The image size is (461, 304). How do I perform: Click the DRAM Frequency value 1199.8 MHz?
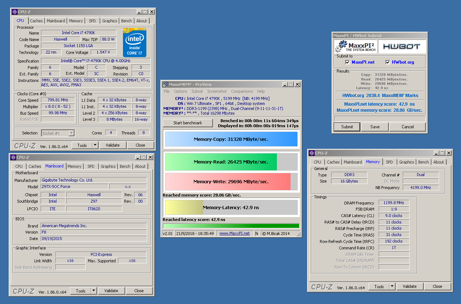tap(394, 203)
